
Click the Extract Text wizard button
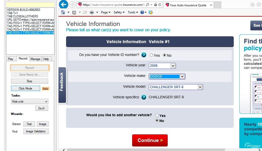coord(29,124)
